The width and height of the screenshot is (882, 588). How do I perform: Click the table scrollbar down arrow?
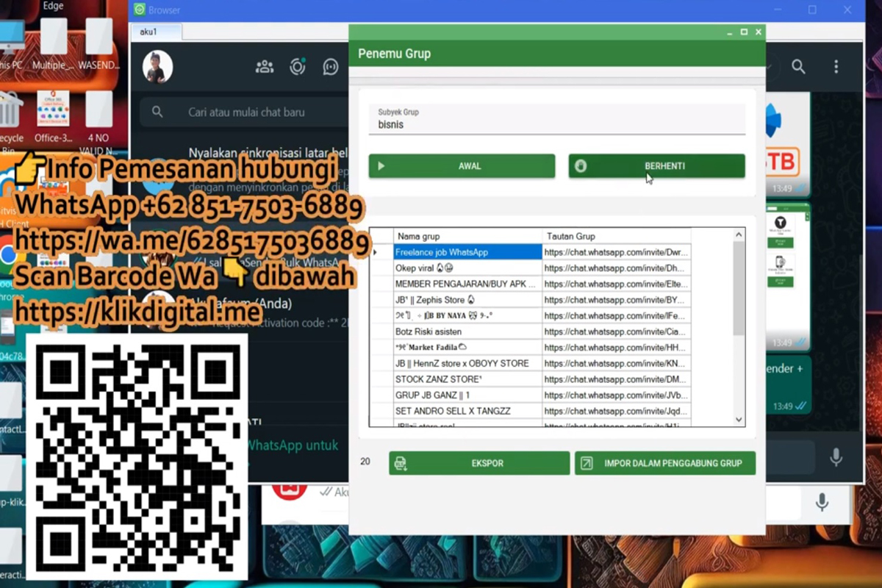tap(739, 420)
